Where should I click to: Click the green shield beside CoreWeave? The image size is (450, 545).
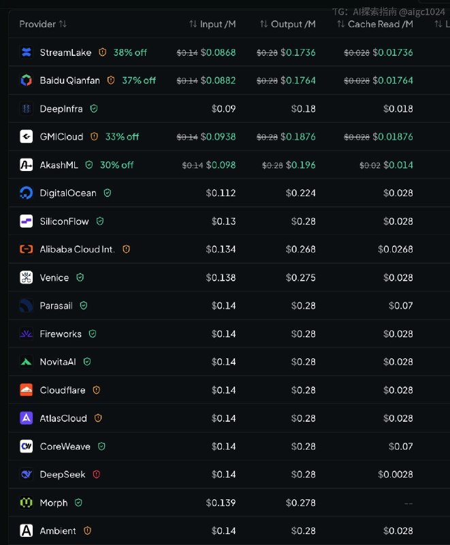tap(101, 446)
